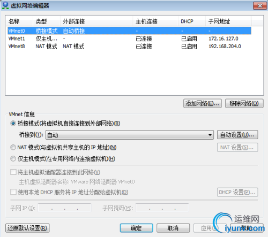Screen dimensions: 268x237
Task: Click the 子网掩码 input field
Action: pyautogui.click(x=162, y=208)
